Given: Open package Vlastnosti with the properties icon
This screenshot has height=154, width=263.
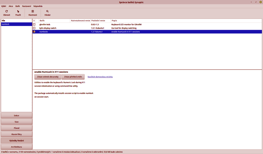Looking at the screenshot, I should pos(33,11).
